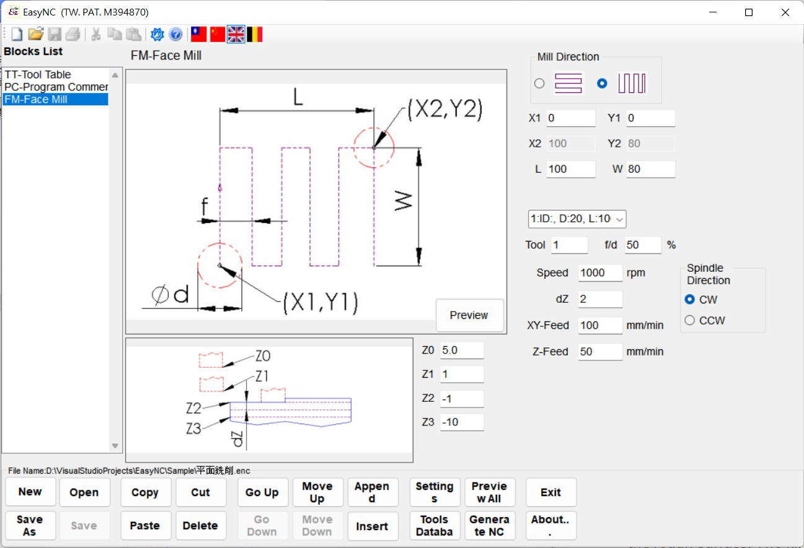Click the Speed rpm input field
Image resolution: width=804 pixels, height=548 pixels.
(x=601, y=272)
